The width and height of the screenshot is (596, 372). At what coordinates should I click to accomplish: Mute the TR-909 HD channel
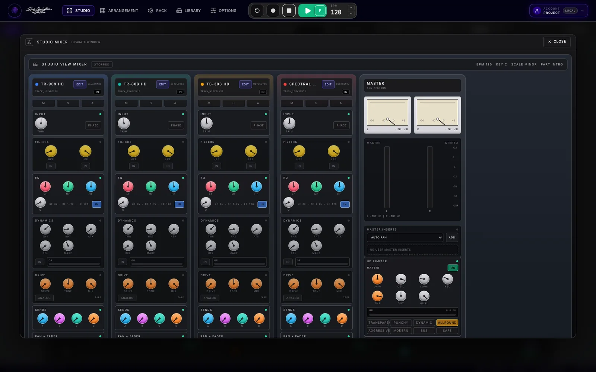(x=44, y=103)
